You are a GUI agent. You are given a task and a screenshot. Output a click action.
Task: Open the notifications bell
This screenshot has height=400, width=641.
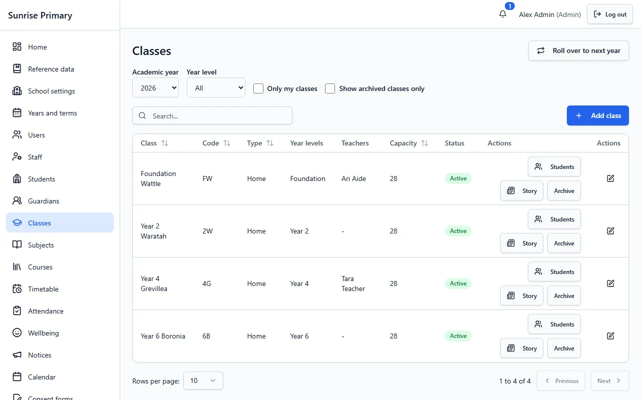503,14
